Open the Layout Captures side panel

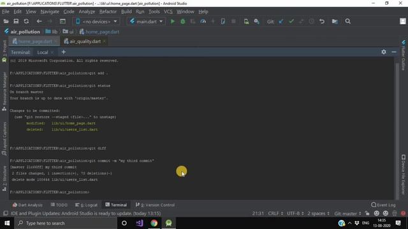[x=4, y=139]
